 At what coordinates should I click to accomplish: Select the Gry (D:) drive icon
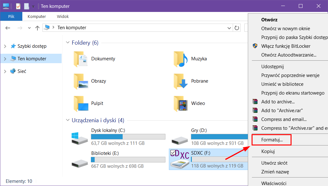(180, 140)
